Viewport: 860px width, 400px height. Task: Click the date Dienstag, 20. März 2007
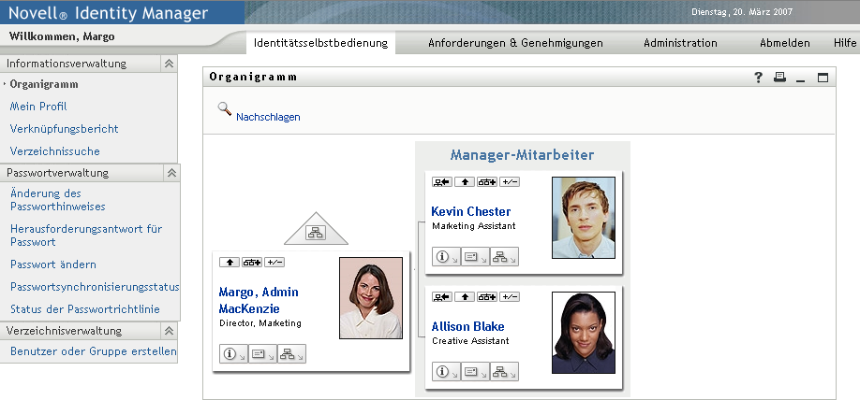click(x=742, y=11)
